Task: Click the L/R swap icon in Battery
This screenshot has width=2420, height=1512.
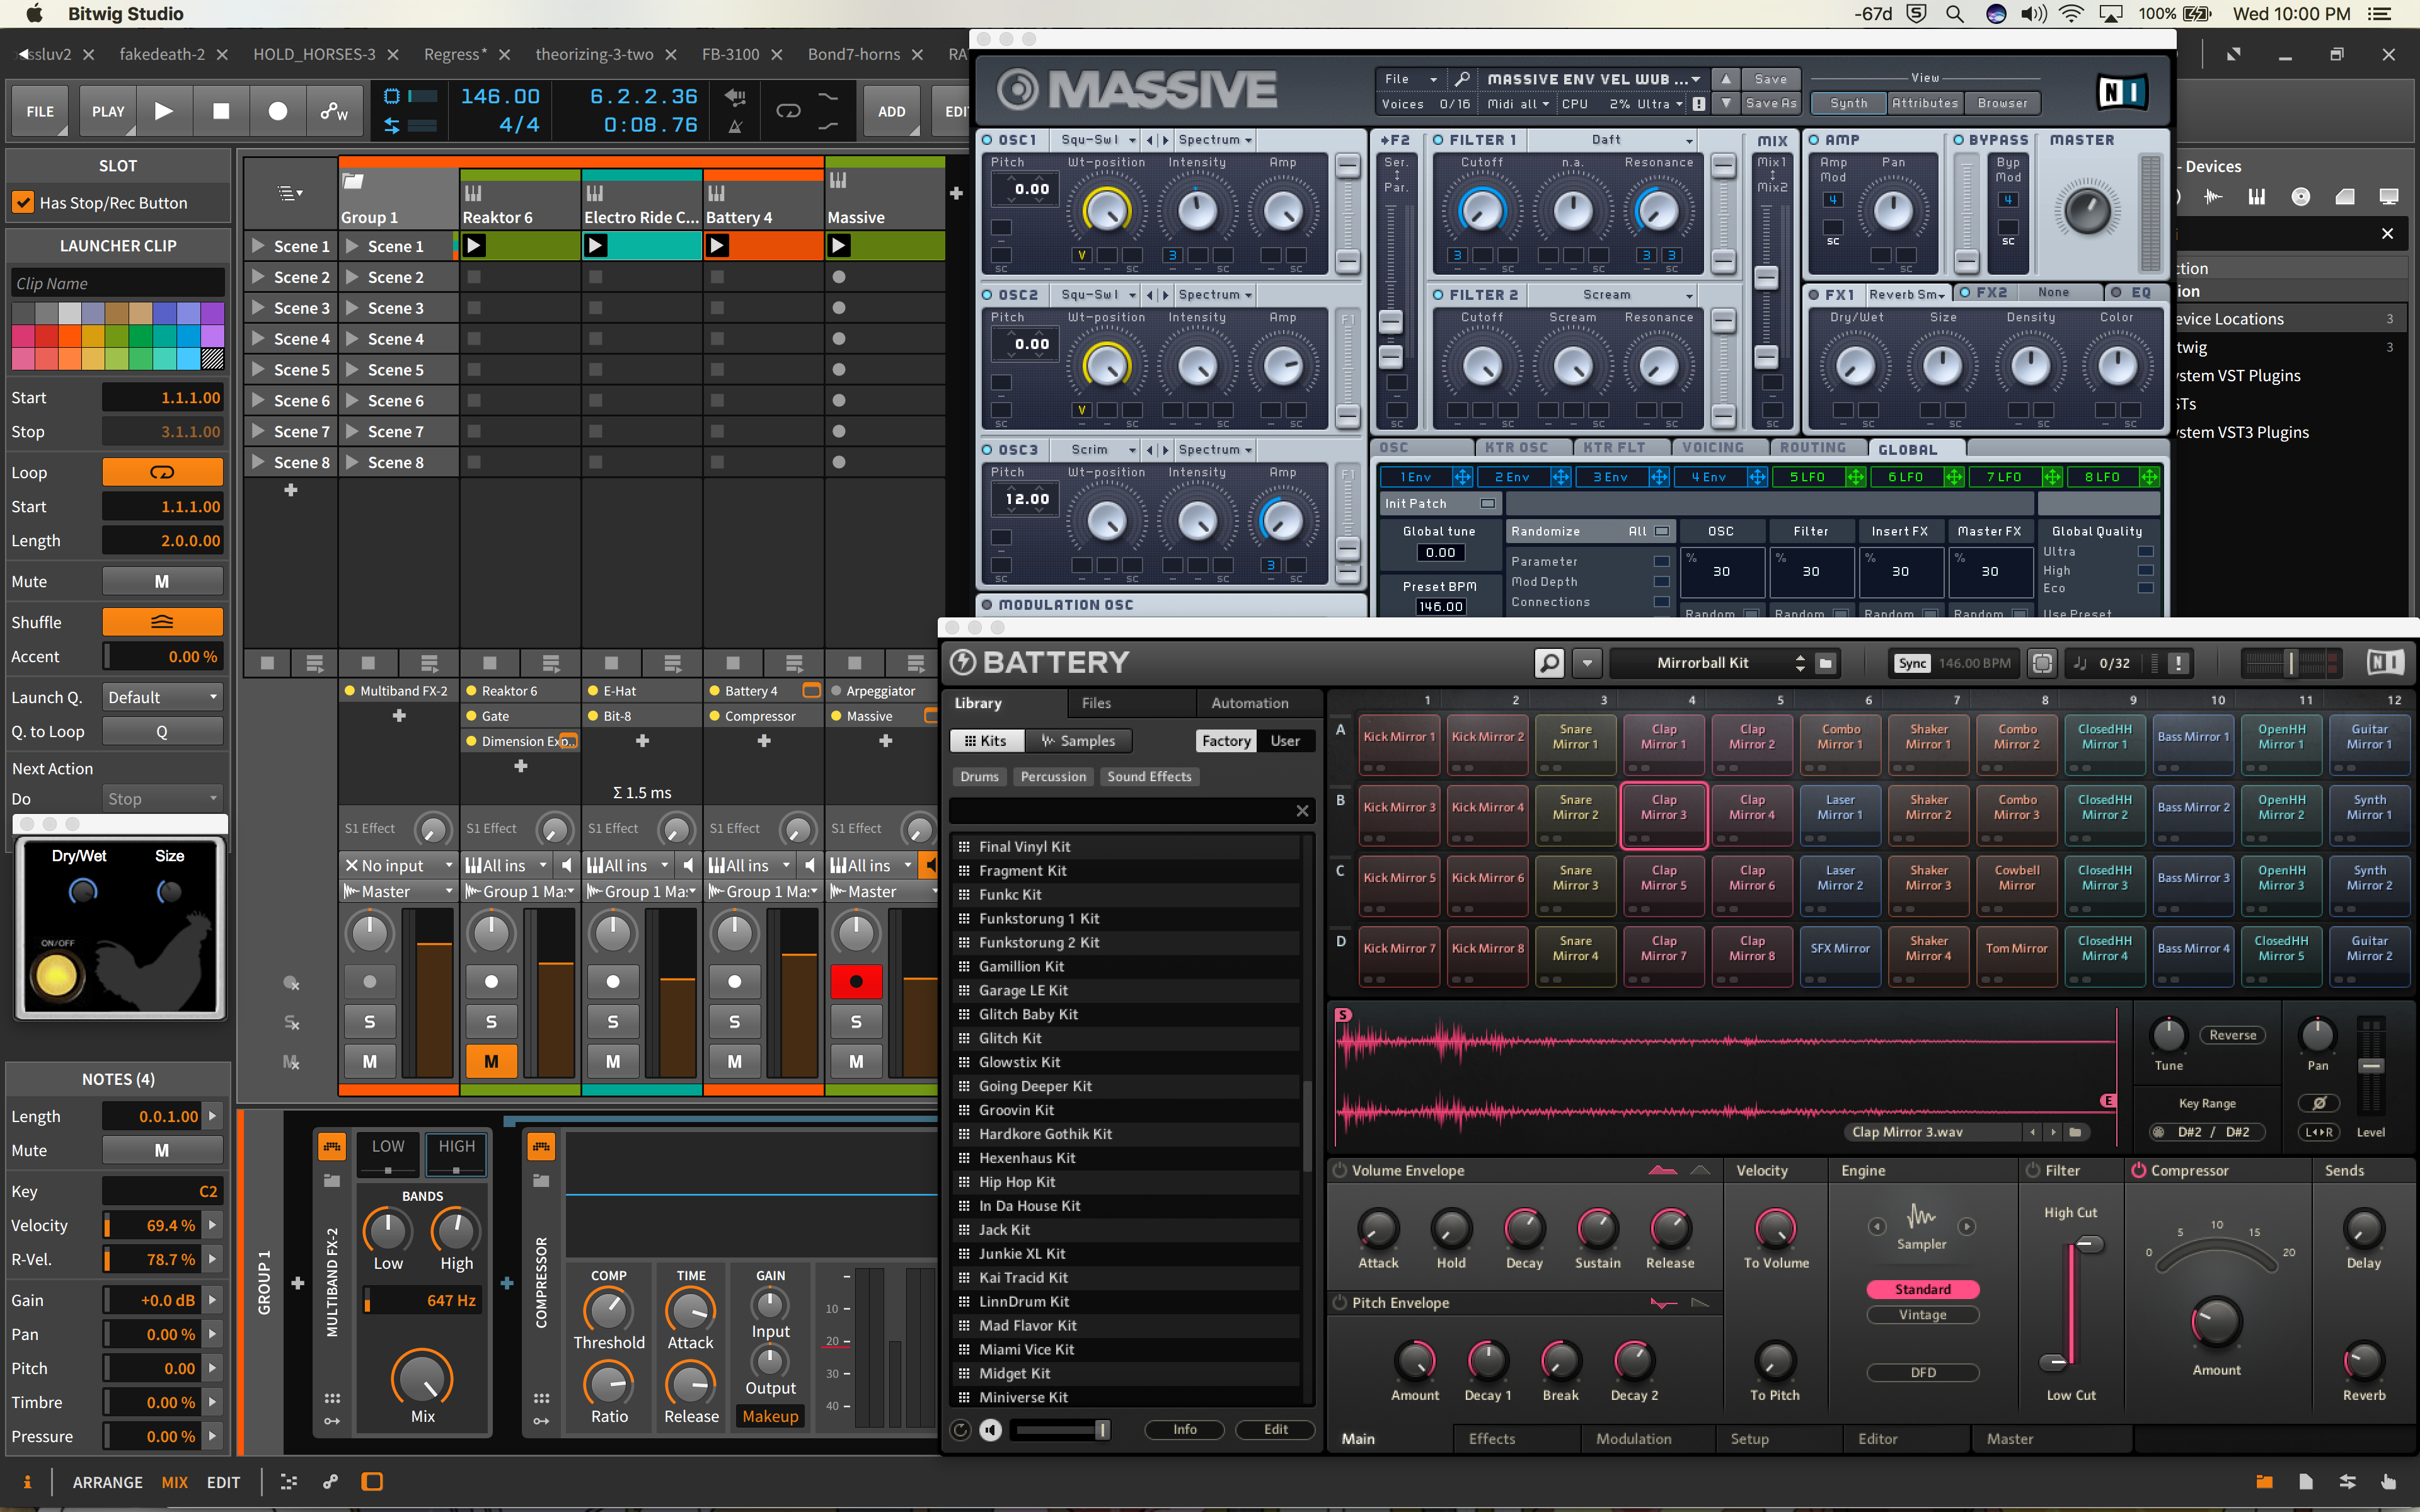Action: (x=2319, y=1132)
